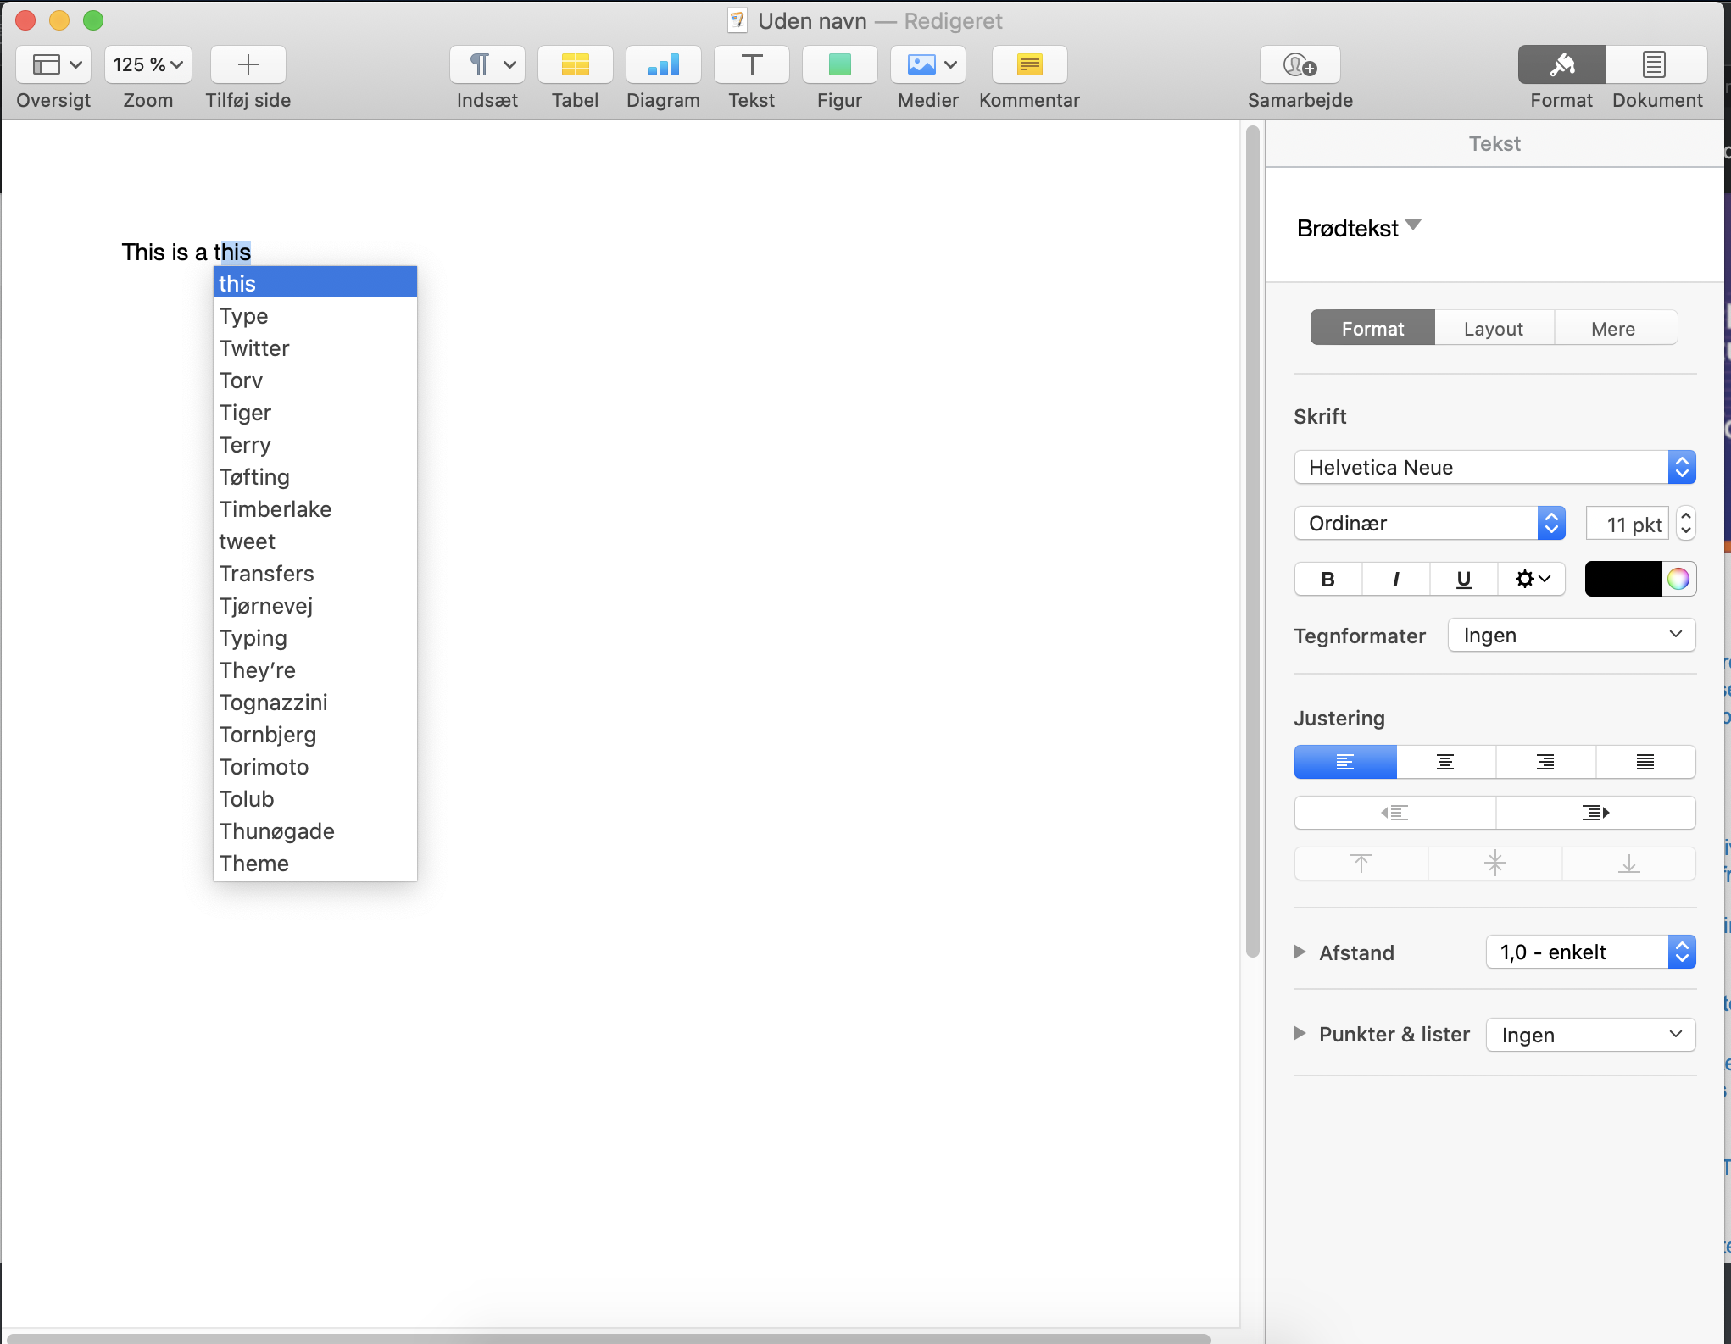Open the Mere tab in the sidebar
The height and width of the screenshot is (1344, 1731).
pyautogui.click(x=1613, y=328)
